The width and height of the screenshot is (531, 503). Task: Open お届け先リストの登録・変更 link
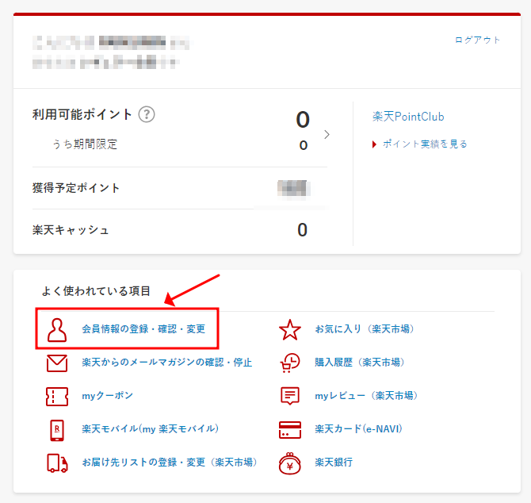point(170,462)
